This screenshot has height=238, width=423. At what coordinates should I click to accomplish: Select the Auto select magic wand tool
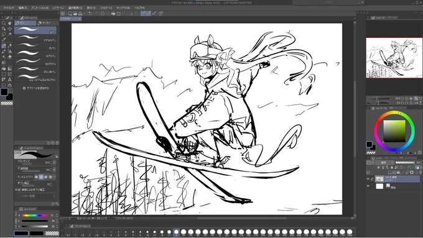point(10,34)
